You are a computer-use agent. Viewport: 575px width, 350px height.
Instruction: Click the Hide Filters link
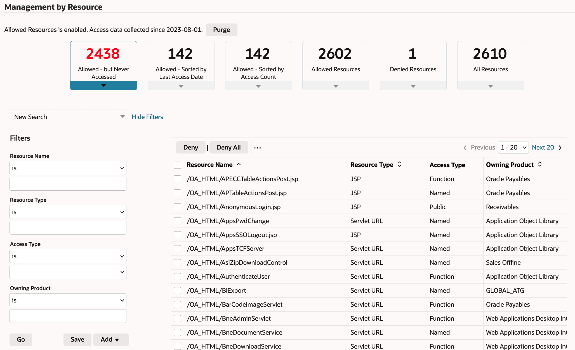(147, 117)
